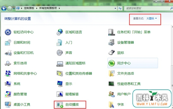Open the 任务栏和「开始」菜单 icon
The height and width of the screenshot is (109, 173).
(111, 32)
